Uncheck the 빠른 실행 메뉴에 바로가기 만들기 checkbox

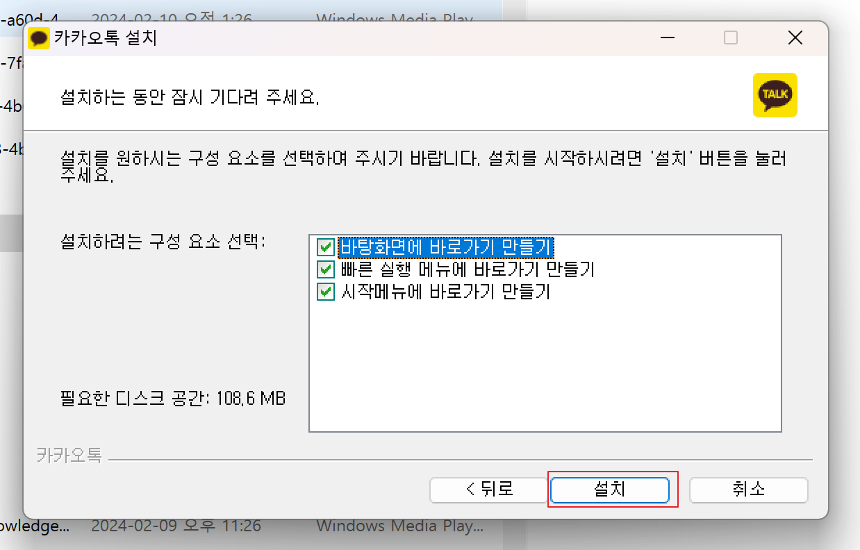tap(326, 269)
